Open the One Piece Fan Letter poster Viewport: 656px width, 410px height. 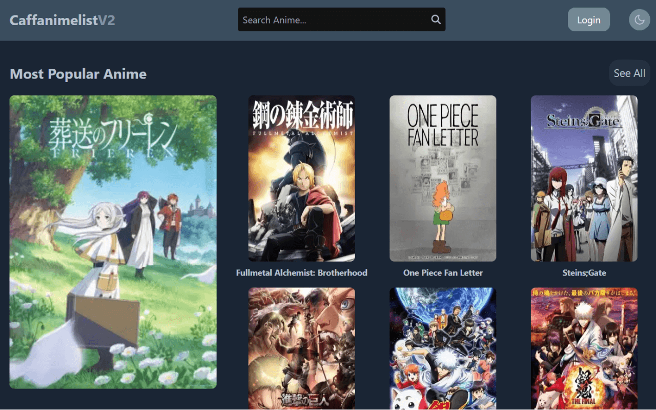coord(443,179)
